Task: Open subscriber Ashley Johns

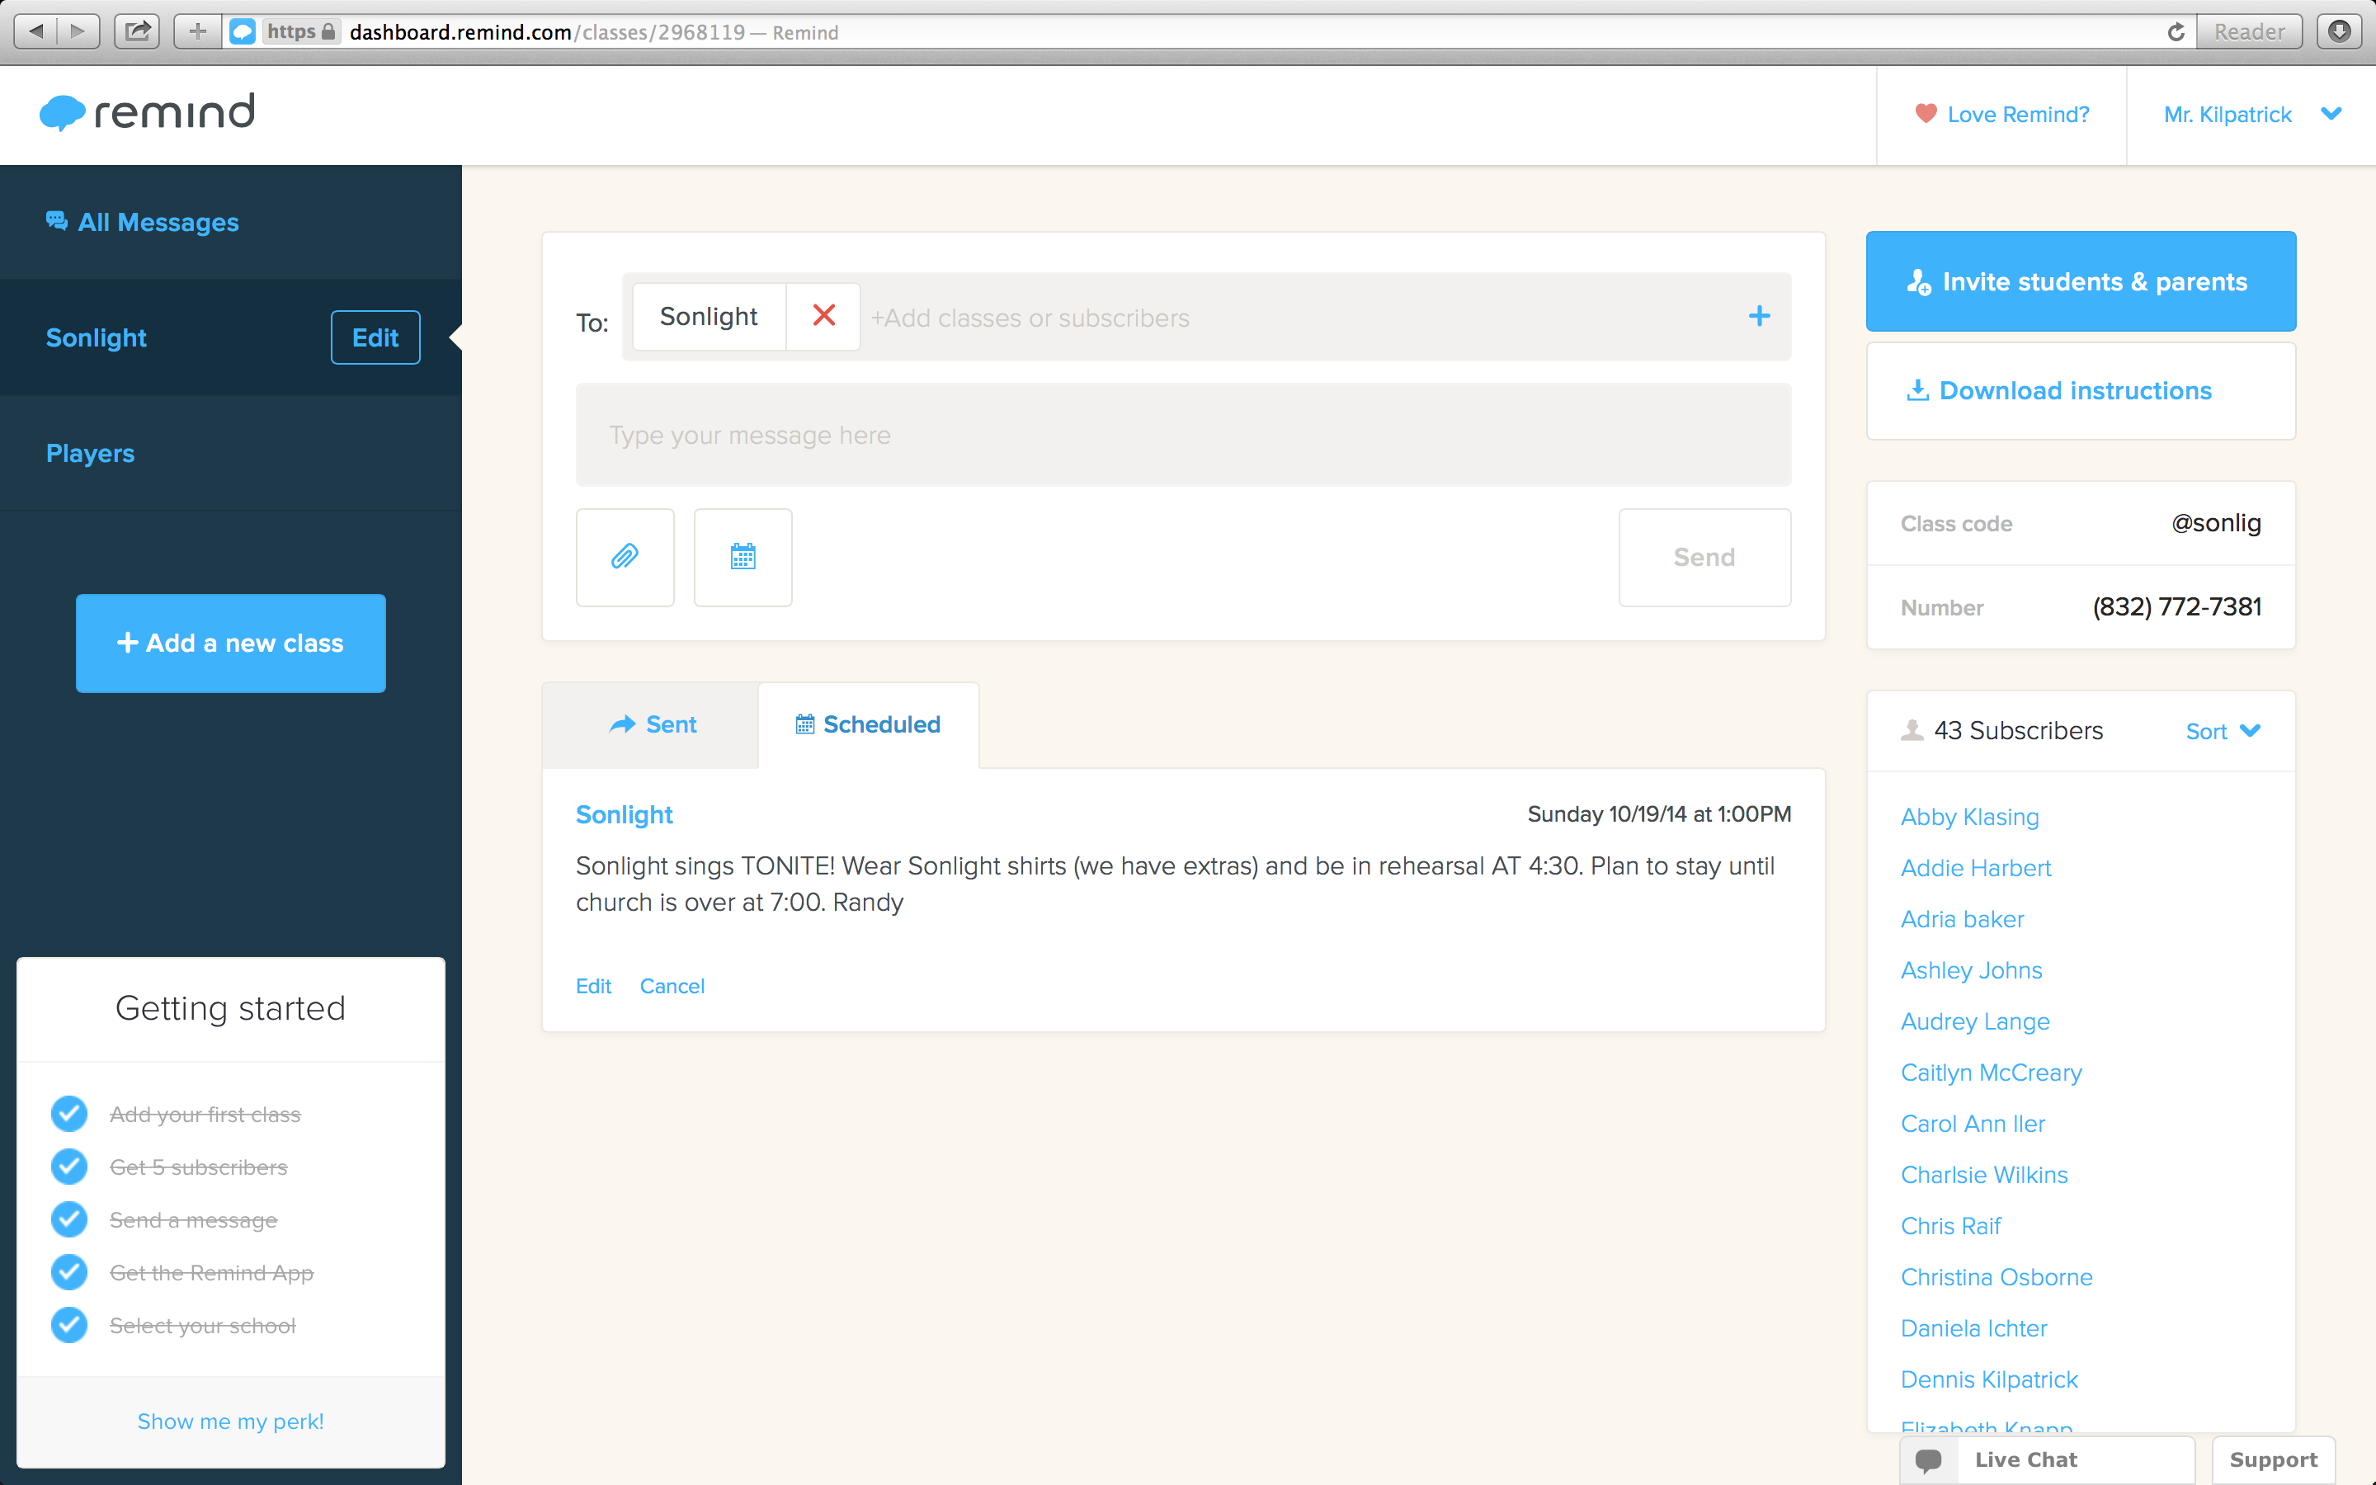Action: point(1972,970)
